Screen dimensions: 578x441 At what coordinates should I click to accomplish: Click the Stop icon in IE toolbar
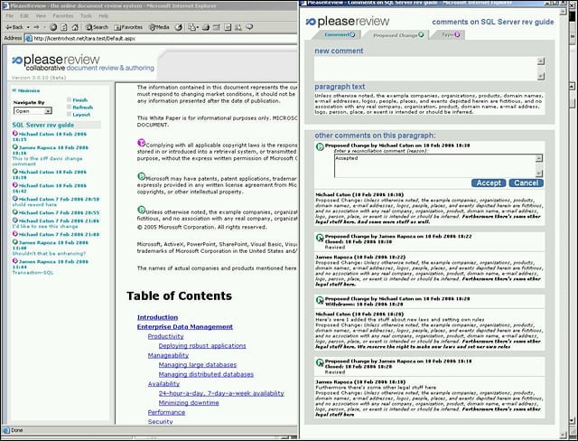(x=53, y=27)
